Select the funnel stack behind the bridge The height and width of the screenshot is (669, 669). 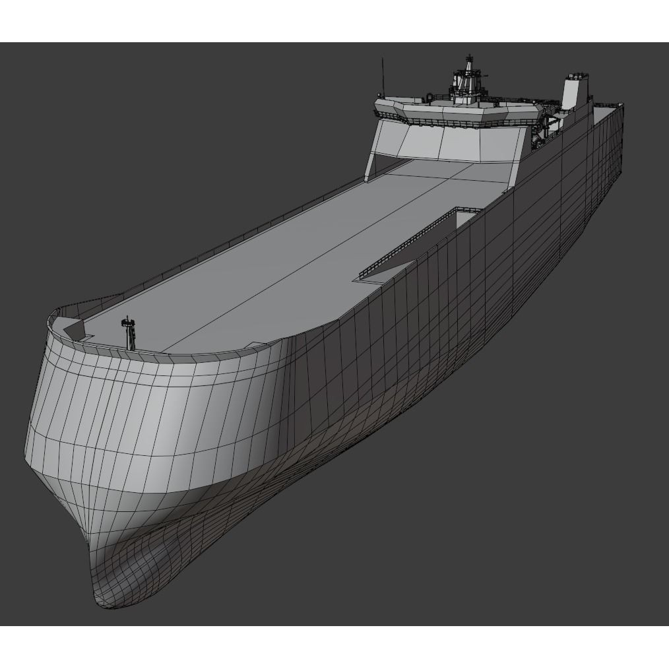575,91
